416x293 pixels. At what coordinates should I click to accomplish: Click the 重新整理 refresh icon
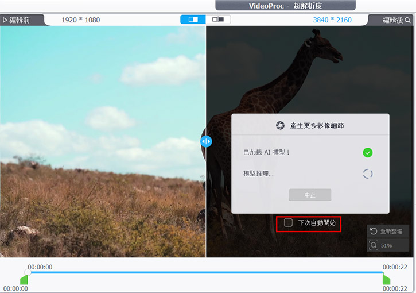tap(374, 232)
